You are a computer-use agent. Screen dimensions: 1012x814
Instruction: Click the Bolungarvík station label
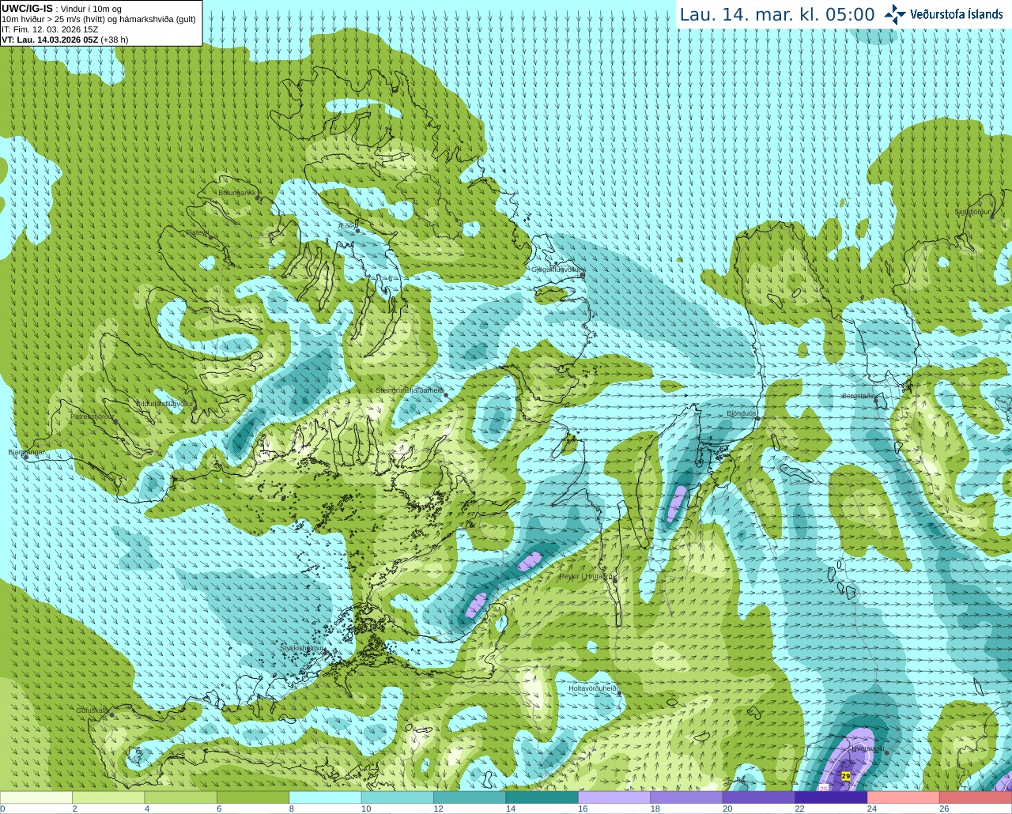point(236,193)
